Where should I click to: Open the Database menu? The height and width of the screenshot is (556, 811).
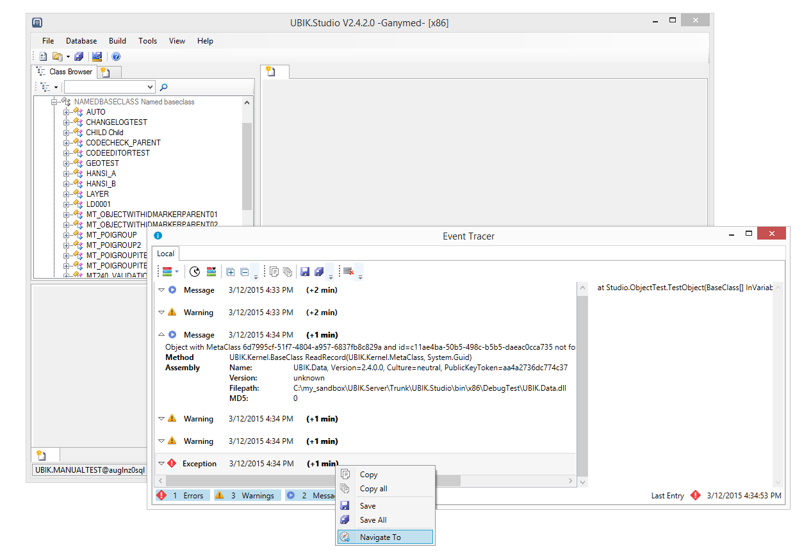[81, 41]
